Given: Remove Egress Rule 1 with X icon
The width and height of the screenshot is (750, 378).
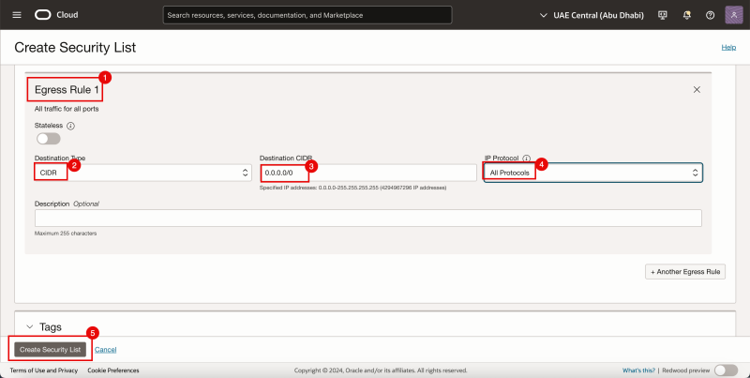Looking at the screenshot, I should 697,89.
